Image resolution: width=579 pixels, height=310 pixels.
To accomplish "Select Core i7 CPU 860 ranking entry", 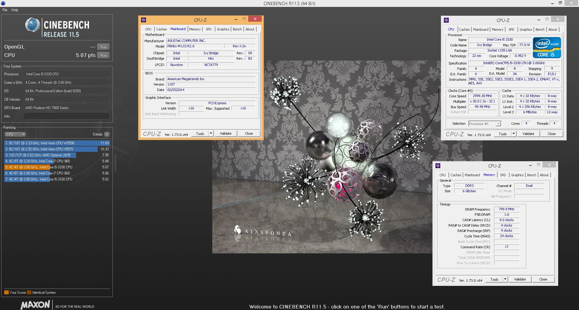I will tap(57, 173).
